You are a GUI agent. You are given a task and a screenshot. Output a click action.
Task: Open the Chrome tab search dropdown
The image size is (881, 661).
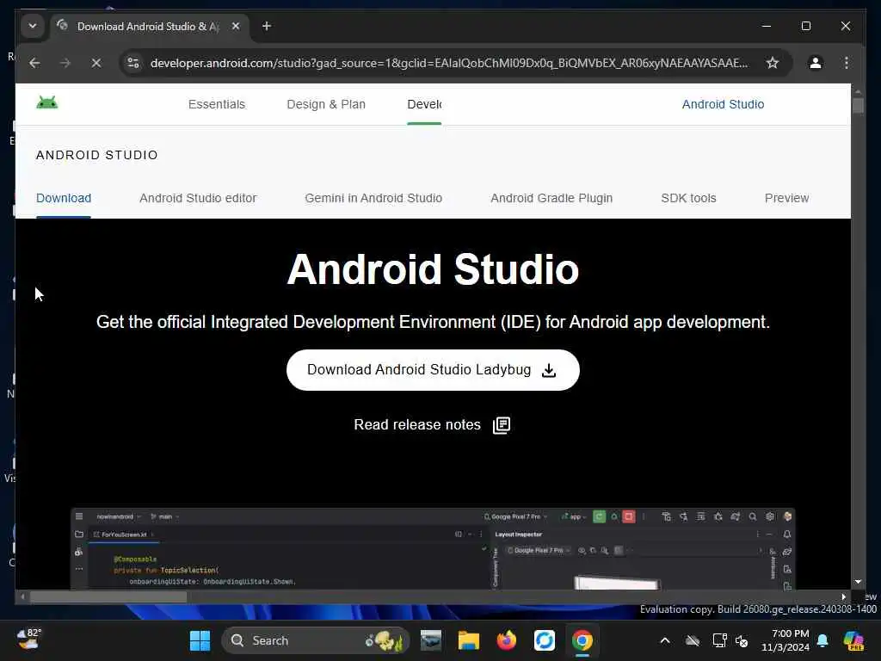tap(33, 26)
